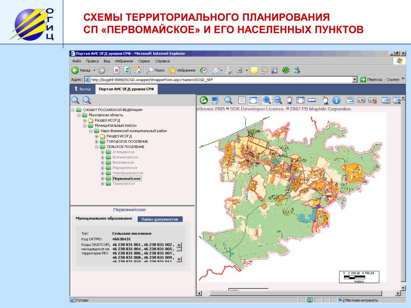This screenshot has height=308, width=411.
Task: Select the ruler measure distance tool
Action: (x=311, y=100)
